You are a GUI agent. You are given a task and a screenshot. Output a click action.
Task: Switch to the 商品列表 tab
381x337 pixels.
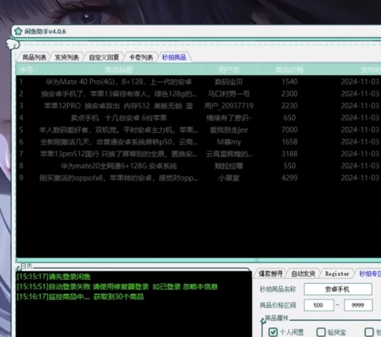[x=34, y=58]
